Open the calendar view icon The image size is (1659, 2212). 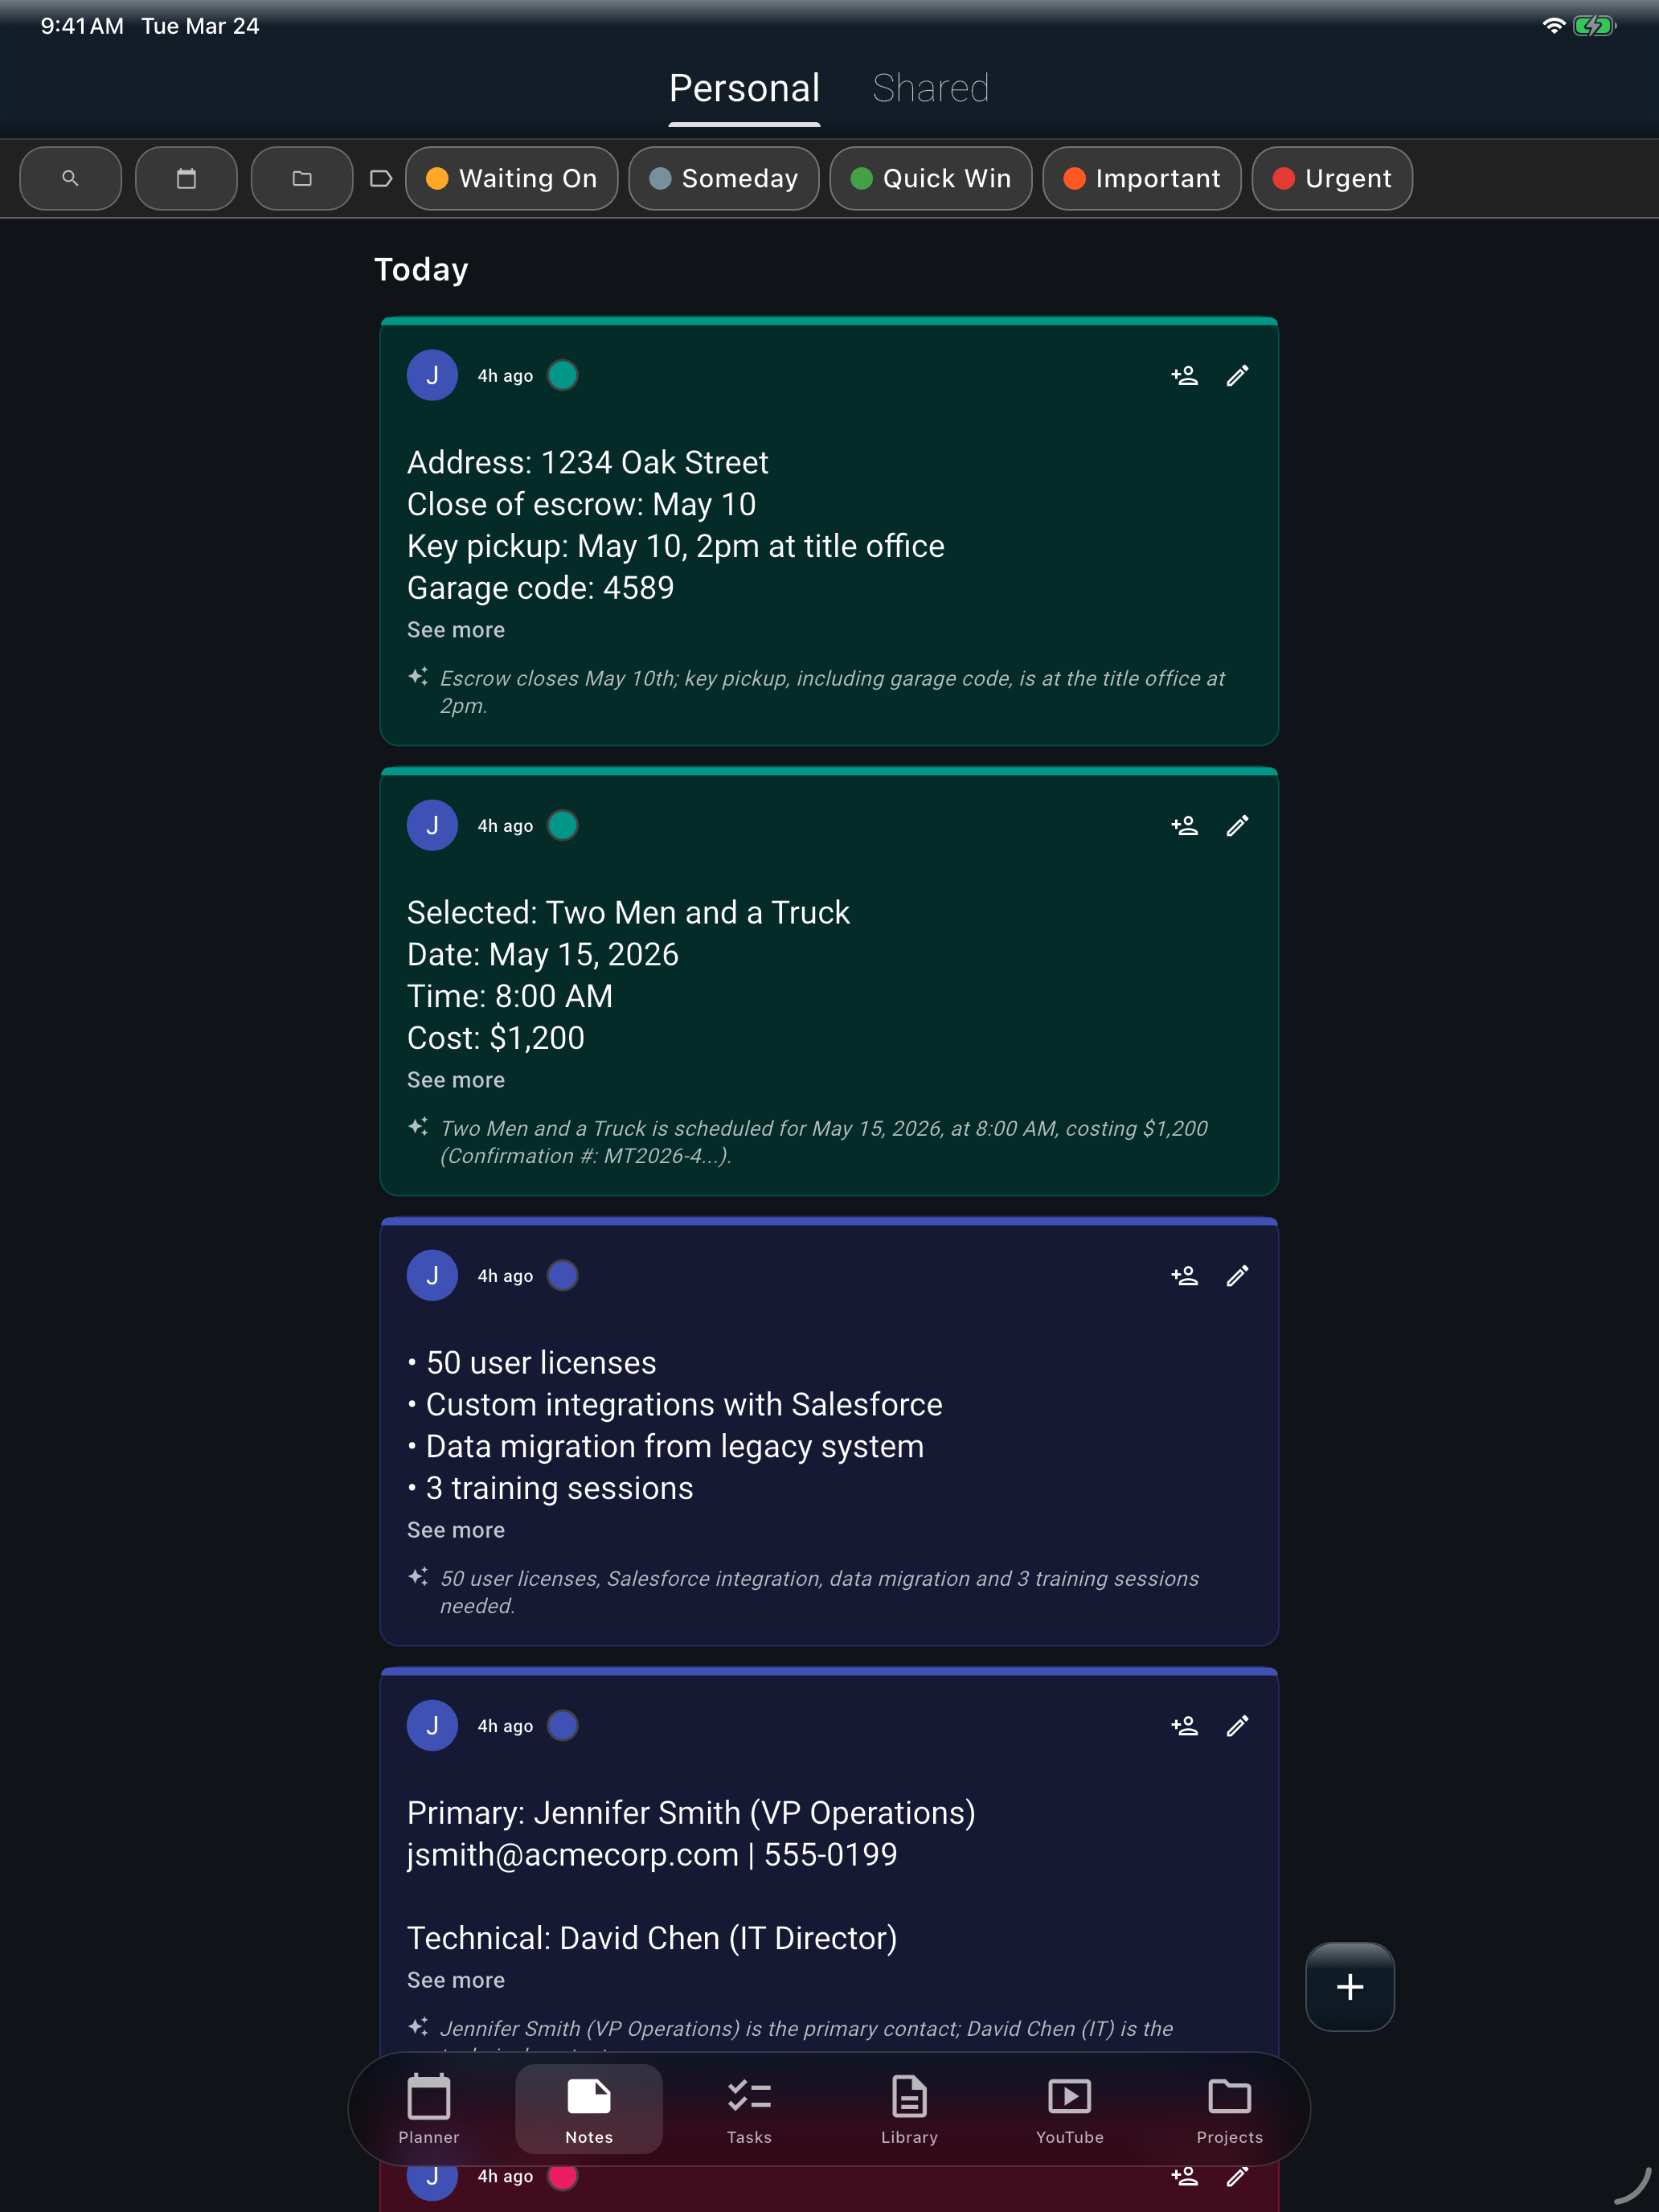[186, 178]
